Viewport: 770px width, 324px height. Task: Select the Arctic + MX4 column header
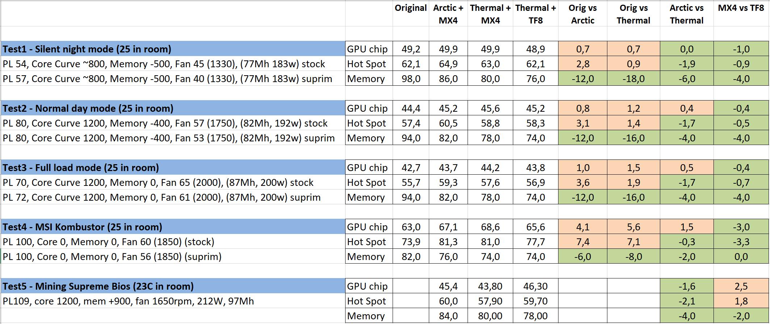pyautogui.click(x=448, y=14)
